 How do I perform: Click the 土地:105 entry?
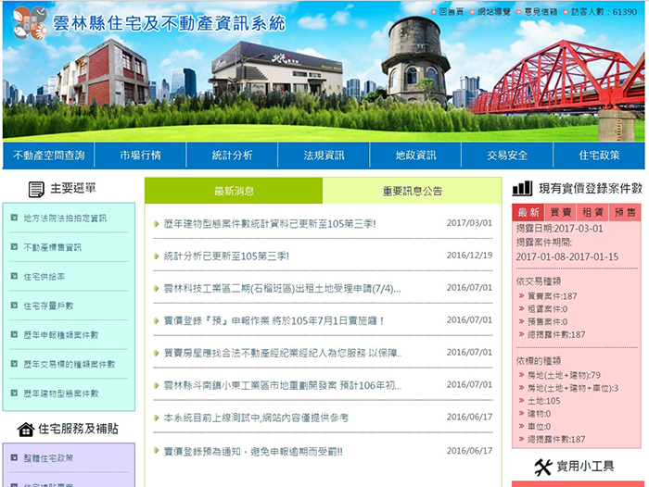tap(544, 401)
